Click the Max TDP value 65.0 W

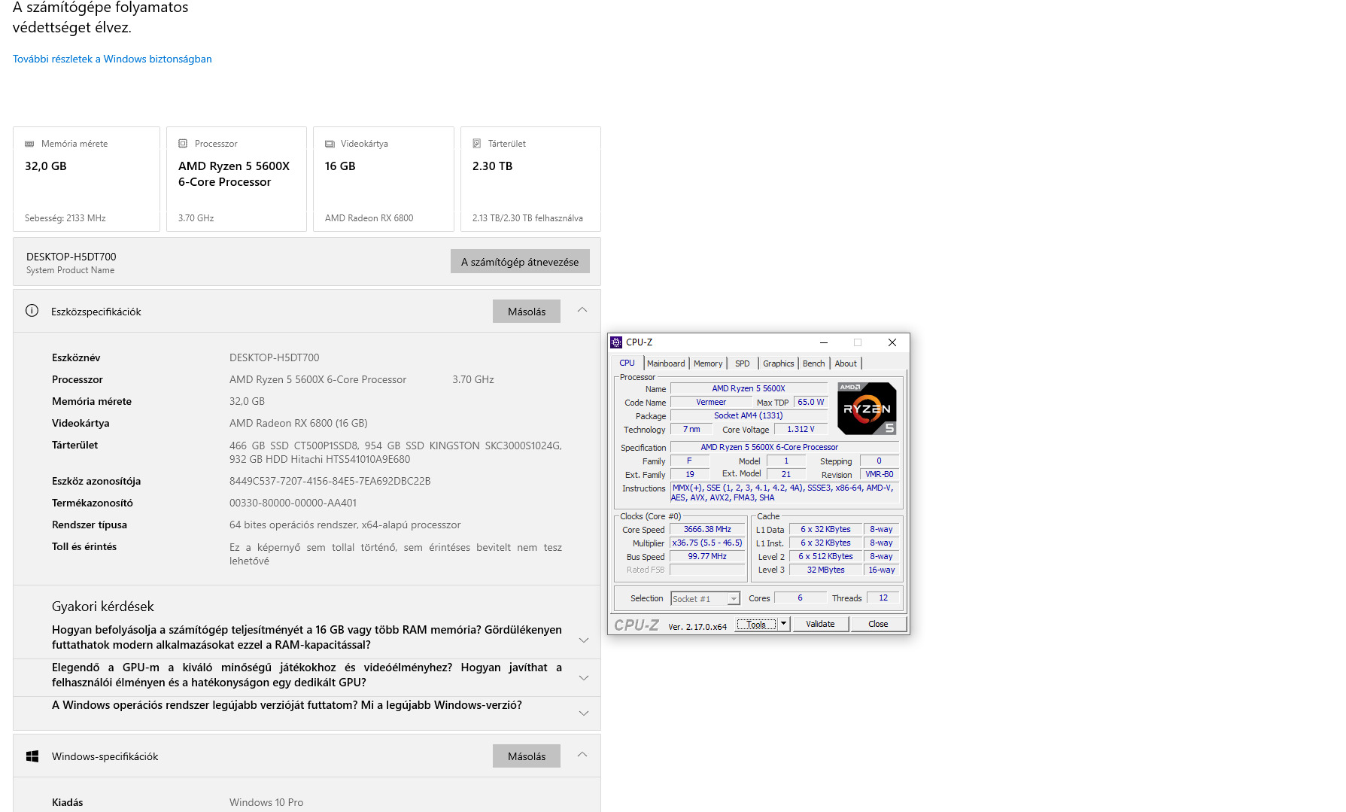[810, 402]
